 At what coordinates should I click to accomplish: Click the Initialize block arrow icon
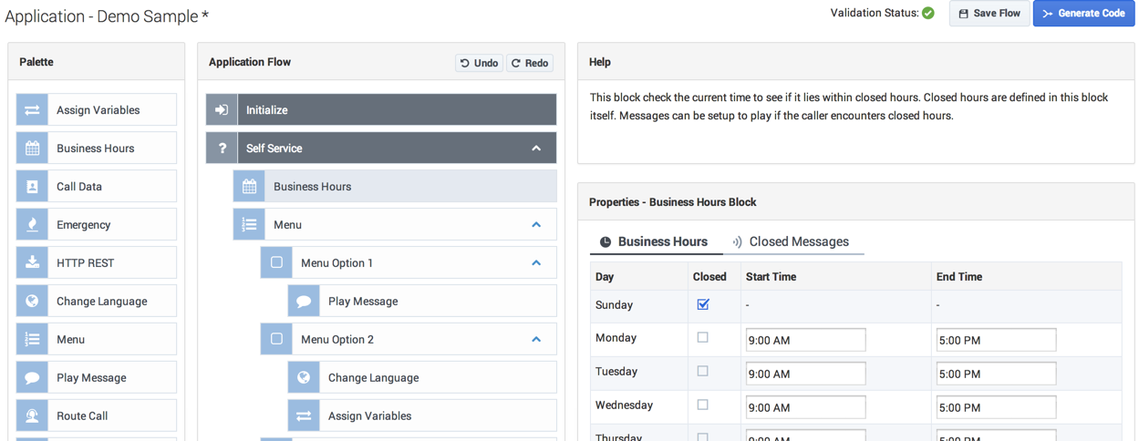coord(222,110)
